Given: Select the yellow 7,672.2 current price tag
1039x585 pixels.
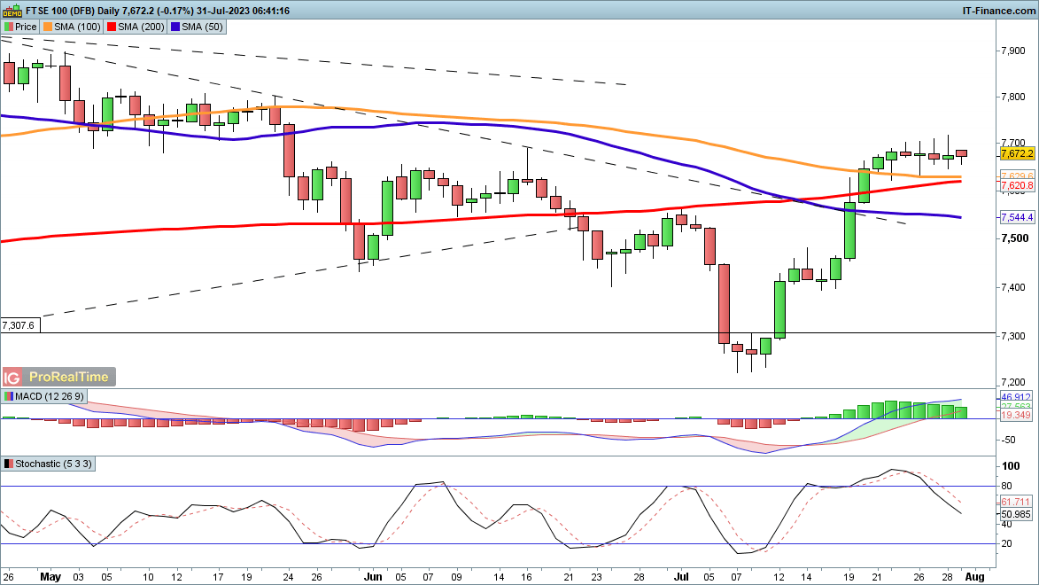Looking at the screenshot, I should click(1017, 154).
